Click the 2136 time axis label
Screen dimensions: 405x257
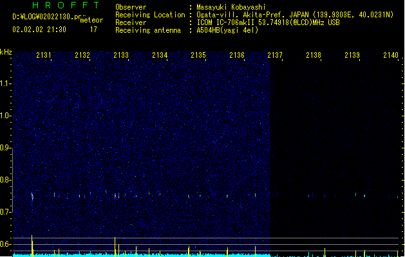[237, 55]
